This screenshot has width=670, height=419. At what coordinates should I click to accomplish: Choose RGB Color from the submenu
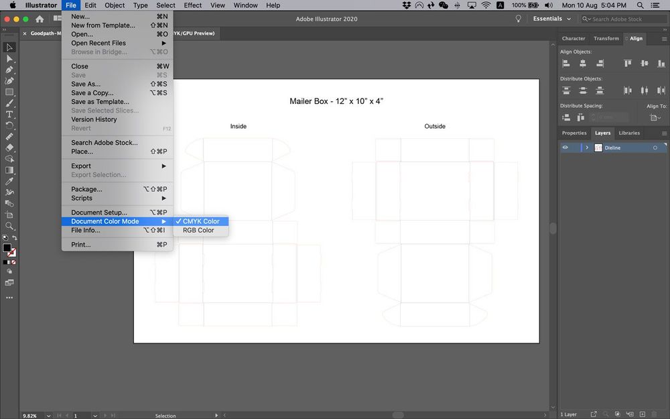[x=198, y=230]
